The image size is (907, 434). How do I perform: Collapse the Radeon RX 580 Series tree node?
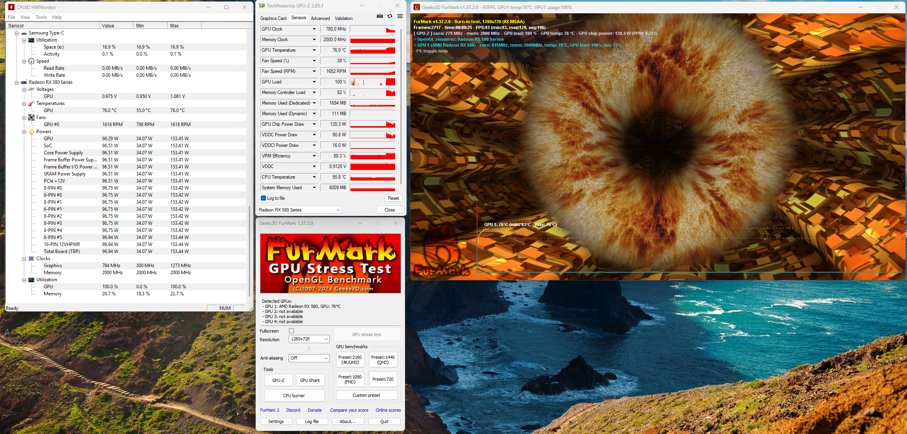tap(17, 82)
